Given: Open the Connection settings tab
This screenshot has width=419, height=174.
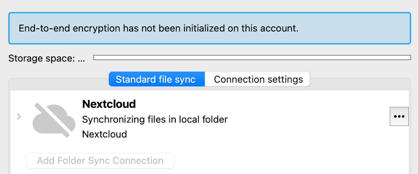Looking at the screenshot, I should click(x=258, y=79).
